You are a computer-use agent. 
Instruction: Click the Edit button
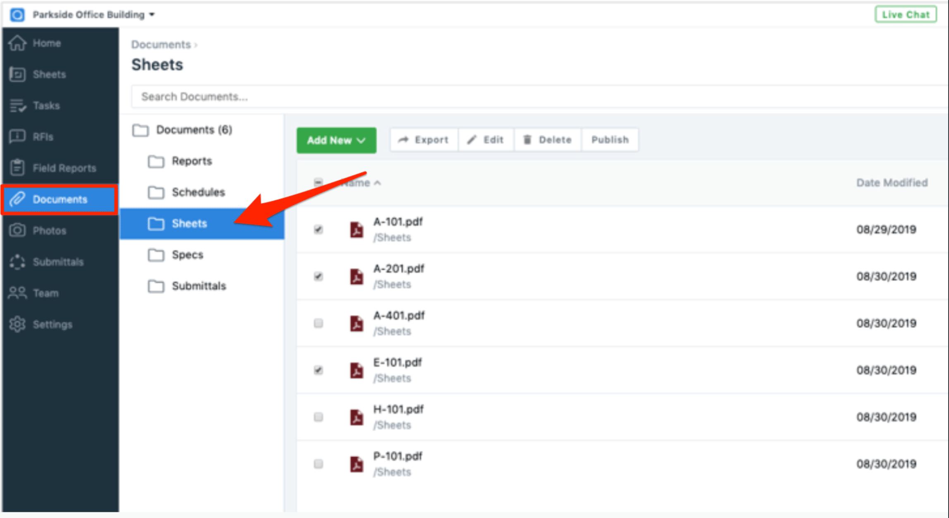click(x=486, y=140)
